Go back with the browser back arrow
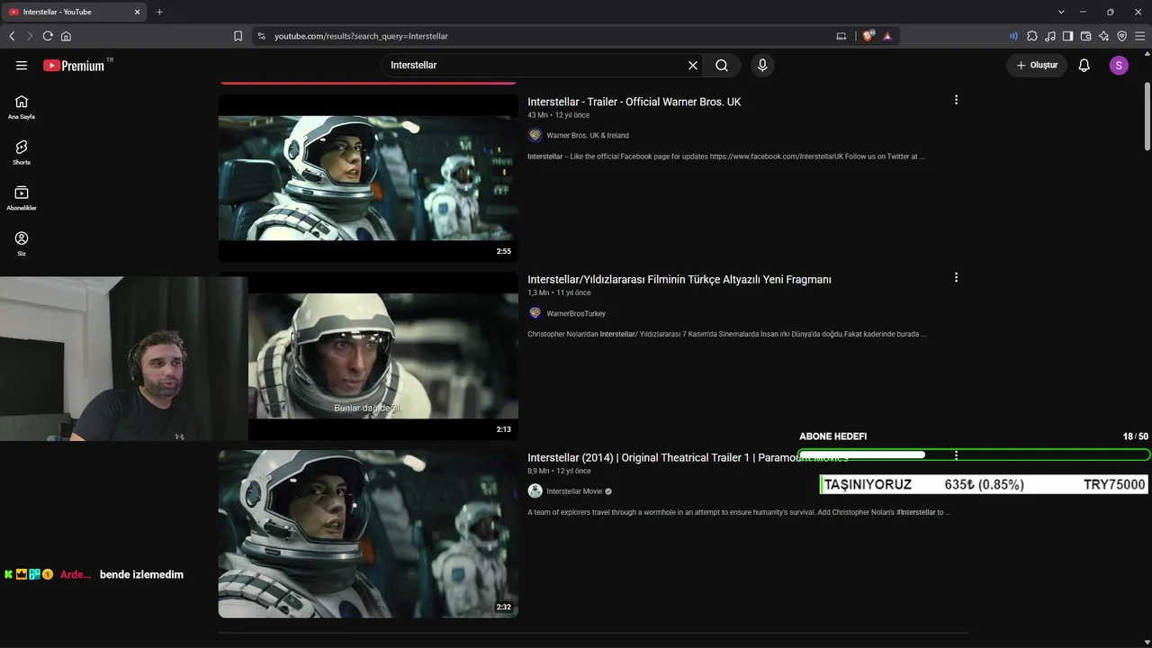Screen dimensions: 1152x648 coord(12,36)
